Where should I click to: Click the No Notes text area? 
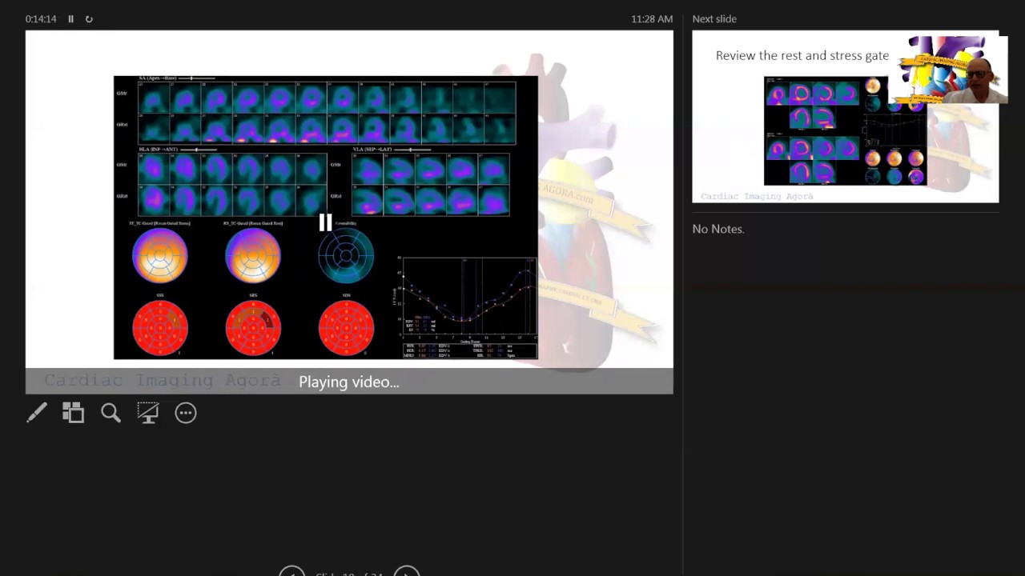[718, 229]
